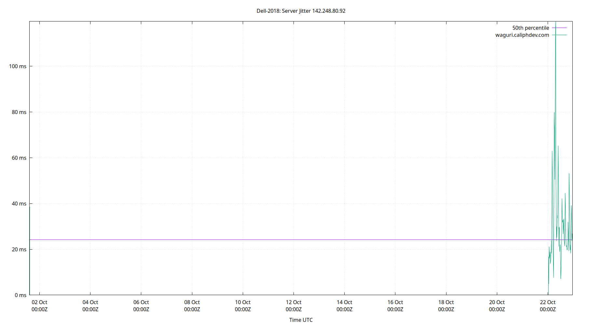Click the '16 Oct' x-axis label

click(x=395, y=302)
